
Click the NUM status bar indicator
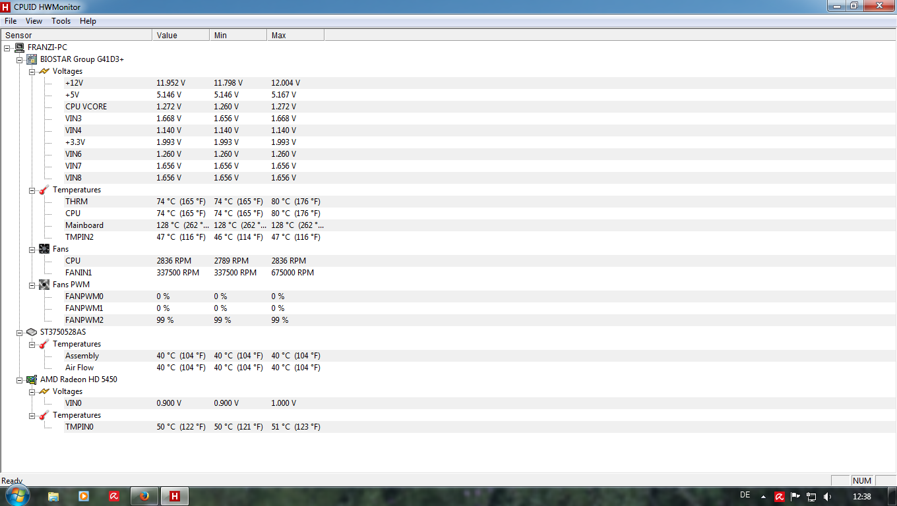(862, 480)
